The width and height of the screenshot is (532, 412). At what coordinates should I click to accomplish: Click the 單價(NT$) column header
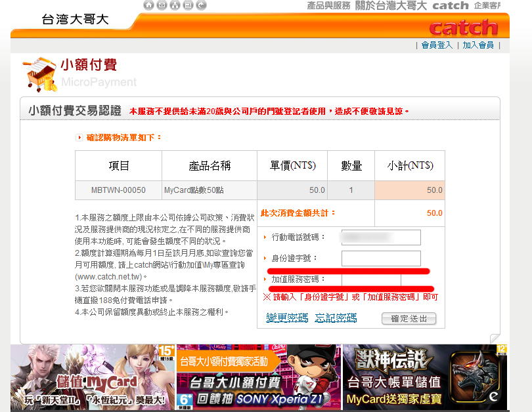[x=292, y=166]
